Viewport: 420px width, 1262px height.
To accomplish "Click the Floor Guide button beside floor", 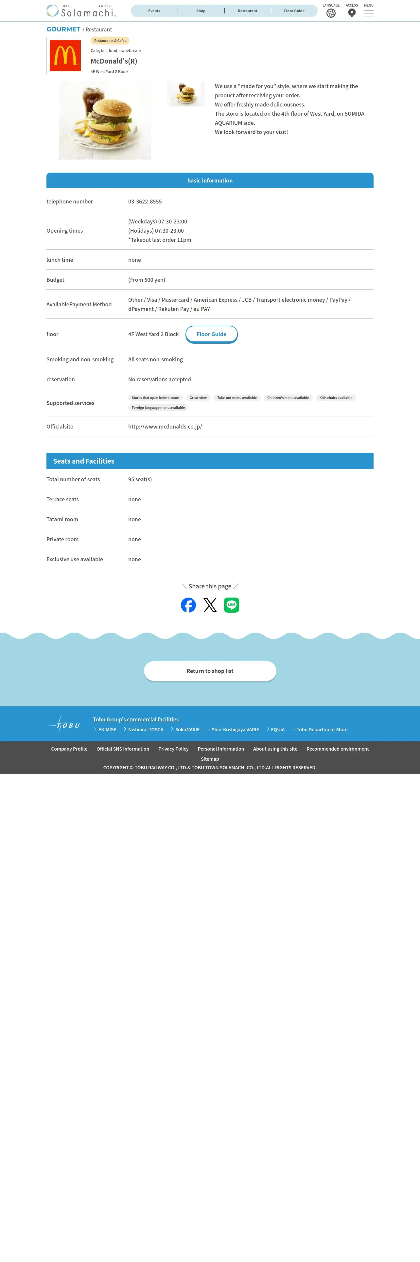I will [x=211, y=335].
